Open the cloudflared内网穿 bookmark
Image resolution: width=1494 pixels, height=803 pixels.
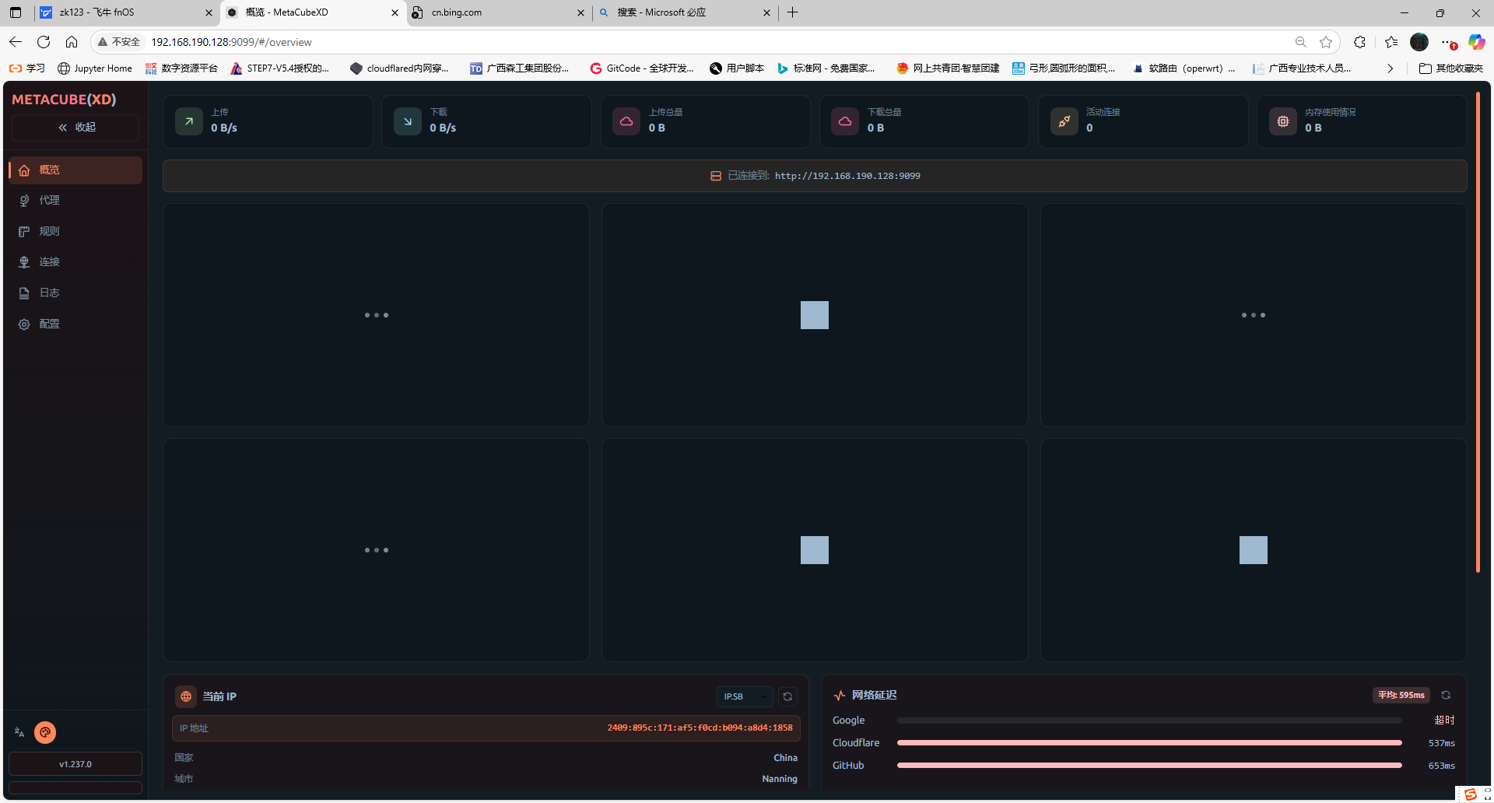tap(399, 68)
